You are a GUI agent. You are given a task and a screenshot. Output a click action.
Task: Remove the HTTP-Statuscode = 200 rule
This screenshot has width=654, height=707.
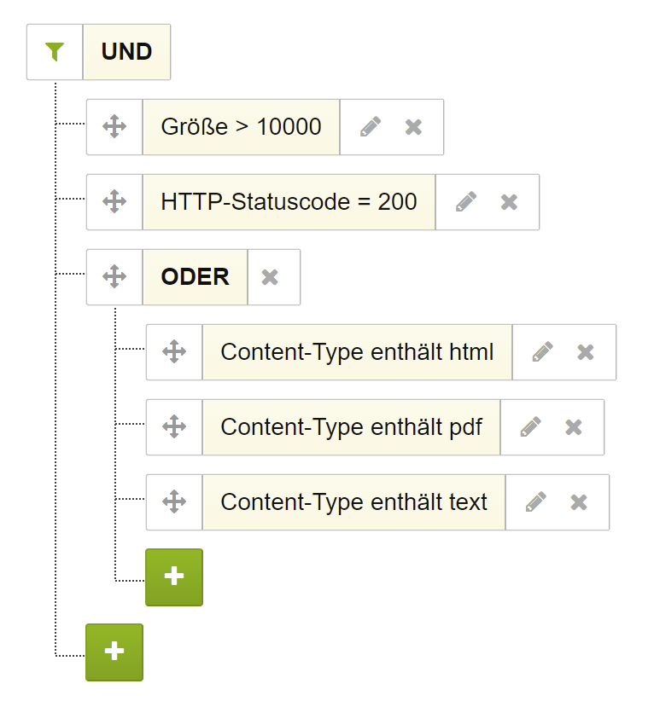tap(509, 202)
